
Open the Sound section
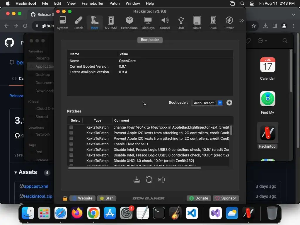pos(165,23)
